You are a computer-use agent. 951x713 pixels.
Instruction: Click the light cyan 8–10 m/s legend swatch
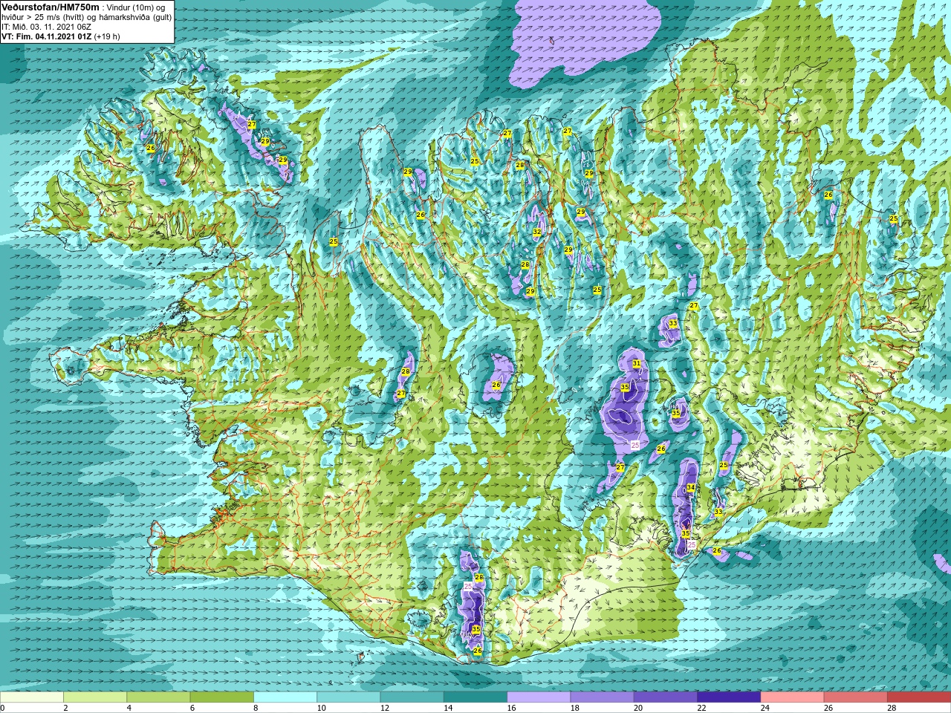(x=285, y=697)
